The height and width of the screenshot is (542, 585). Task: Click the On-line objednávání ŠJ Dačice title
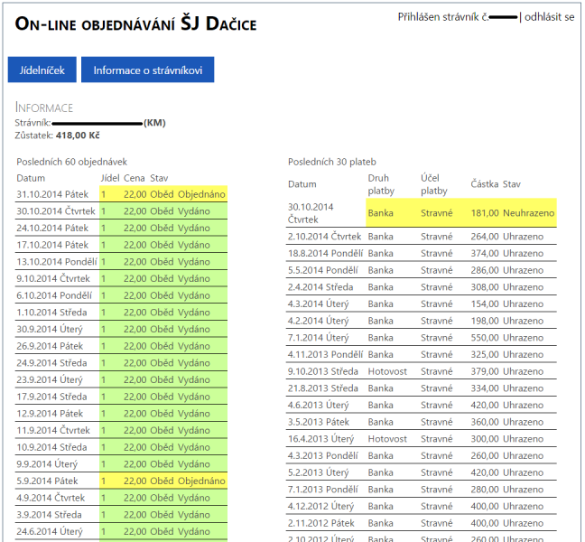pyautogui.click(x=135, y=23)
